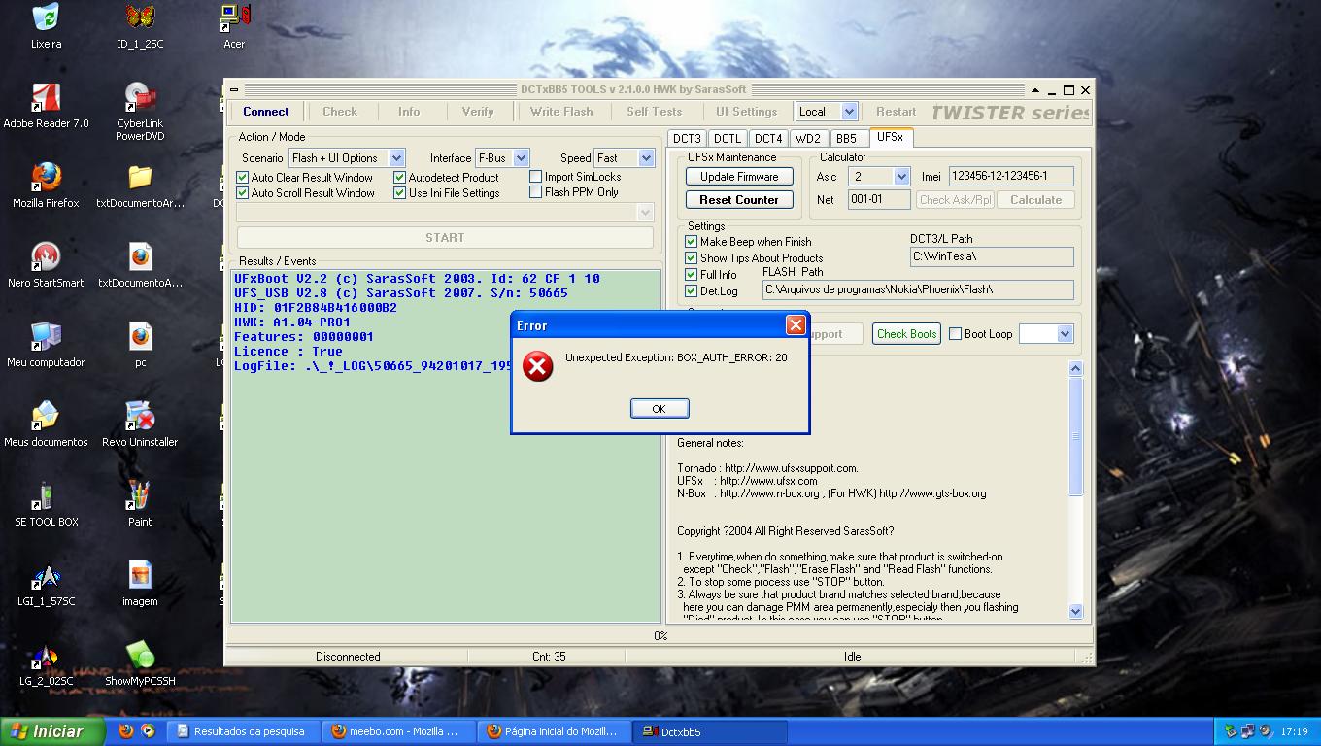The width and height of the screenshot is (1321, 746).
Task: Launch the SE TOOL BOX shortcut
Action: pyautogui.click(x=46, y=497)
